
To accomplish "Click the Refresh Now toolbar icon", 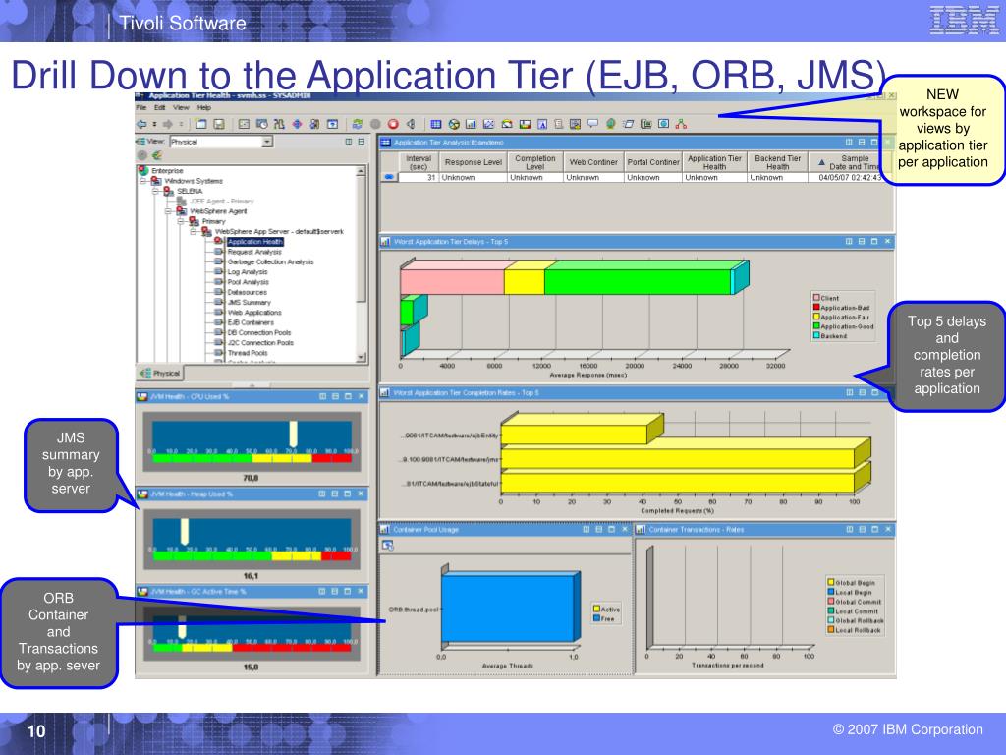I will click(x=358, y=124).
